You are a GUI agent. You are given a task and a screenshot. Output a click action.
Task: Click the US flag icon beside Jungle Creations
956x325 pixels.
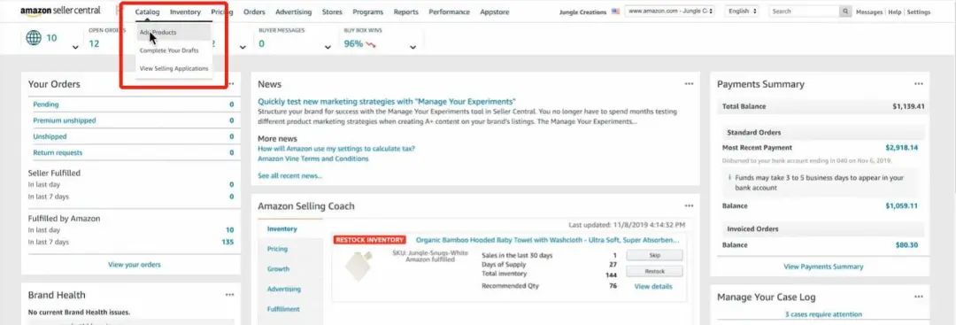pos(615,12)
